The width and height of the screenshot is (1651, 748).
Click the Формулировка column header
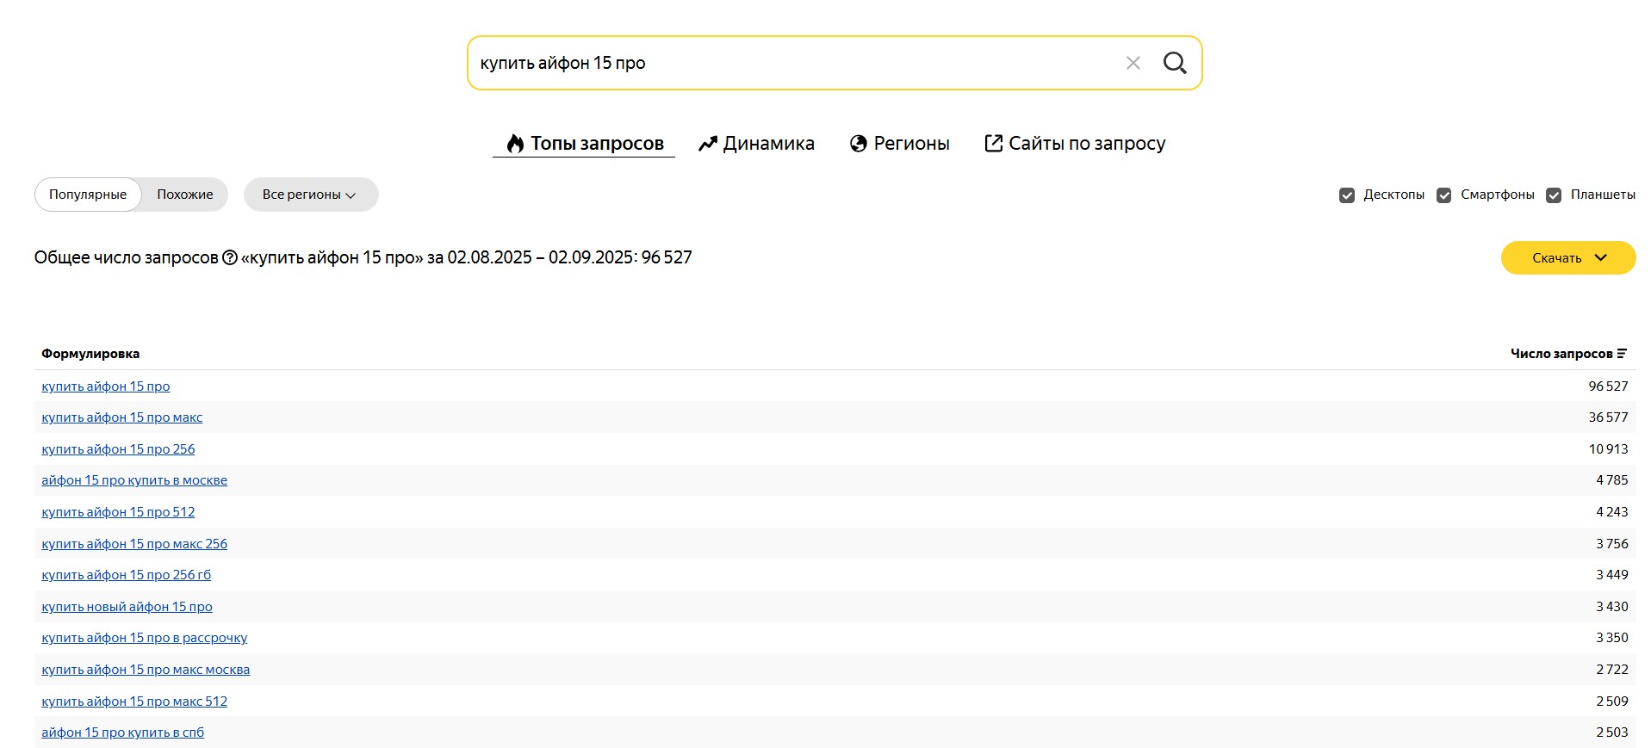[90, 354]
